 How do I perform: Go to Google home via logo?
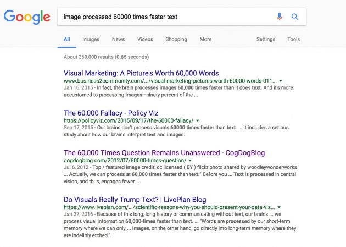pyautogui.click(x=27, y=17)
